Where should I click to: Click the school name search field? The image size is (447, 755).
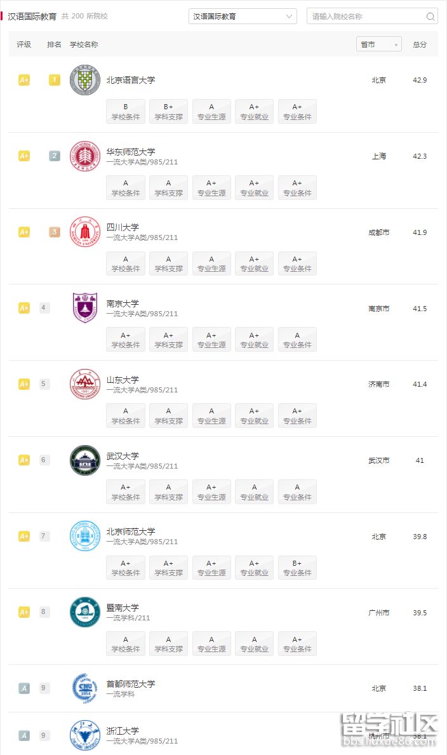tap(372, 17)
